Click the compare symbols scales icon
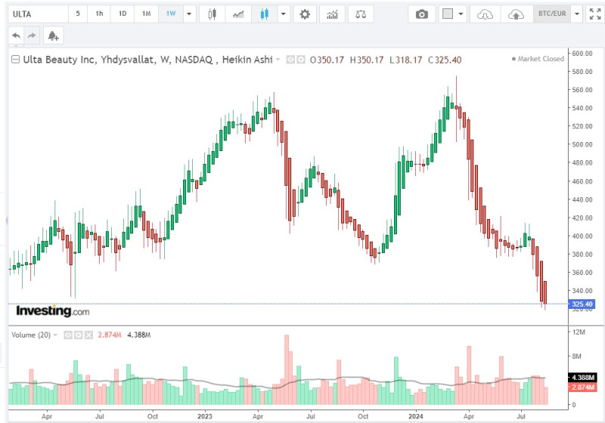Screen dimensions: 605x423 pos(361,14)
